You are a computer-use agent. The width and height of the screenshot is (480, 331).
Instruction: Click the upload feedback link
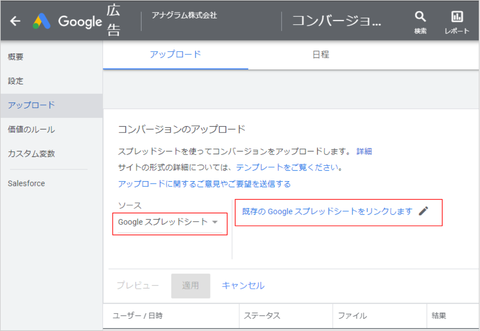[x=204, y=184]
